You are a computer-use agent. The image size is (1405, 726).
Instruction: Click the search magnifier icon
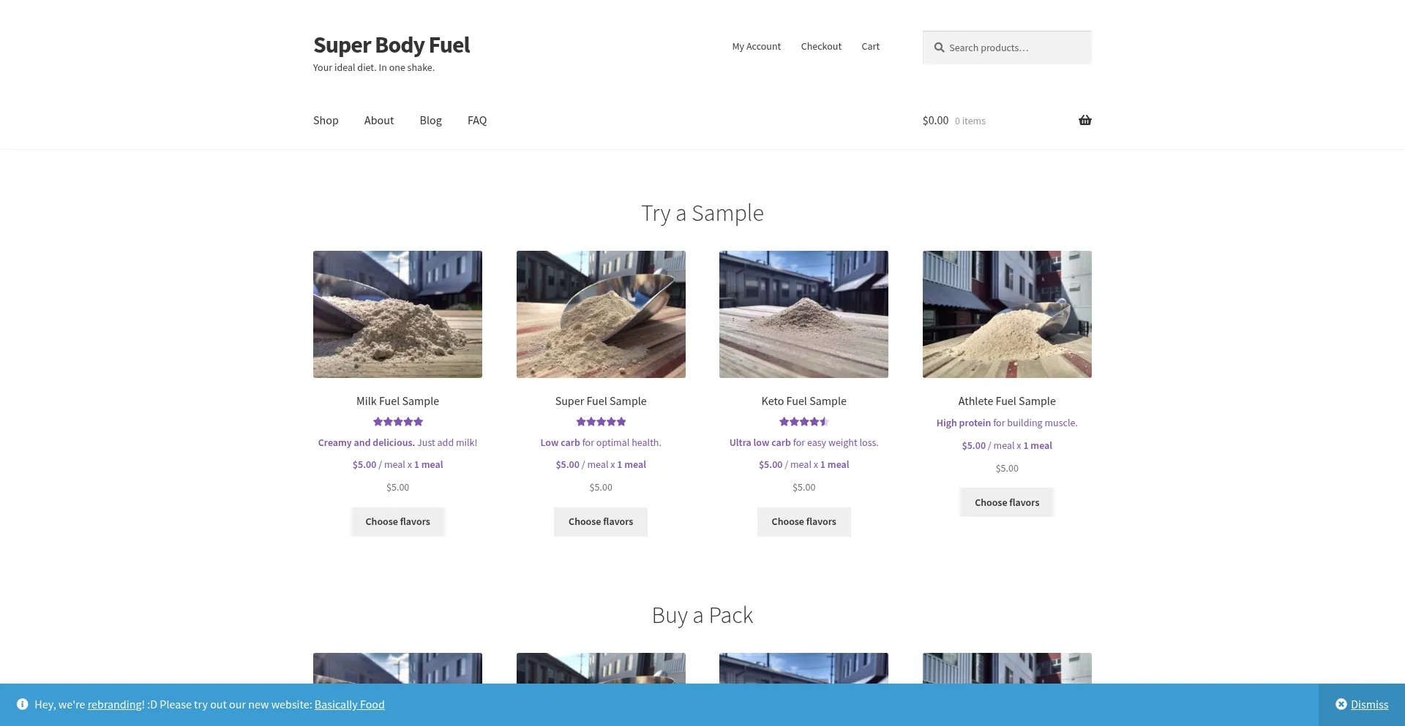pyautogui.click(x=939, y=48)
